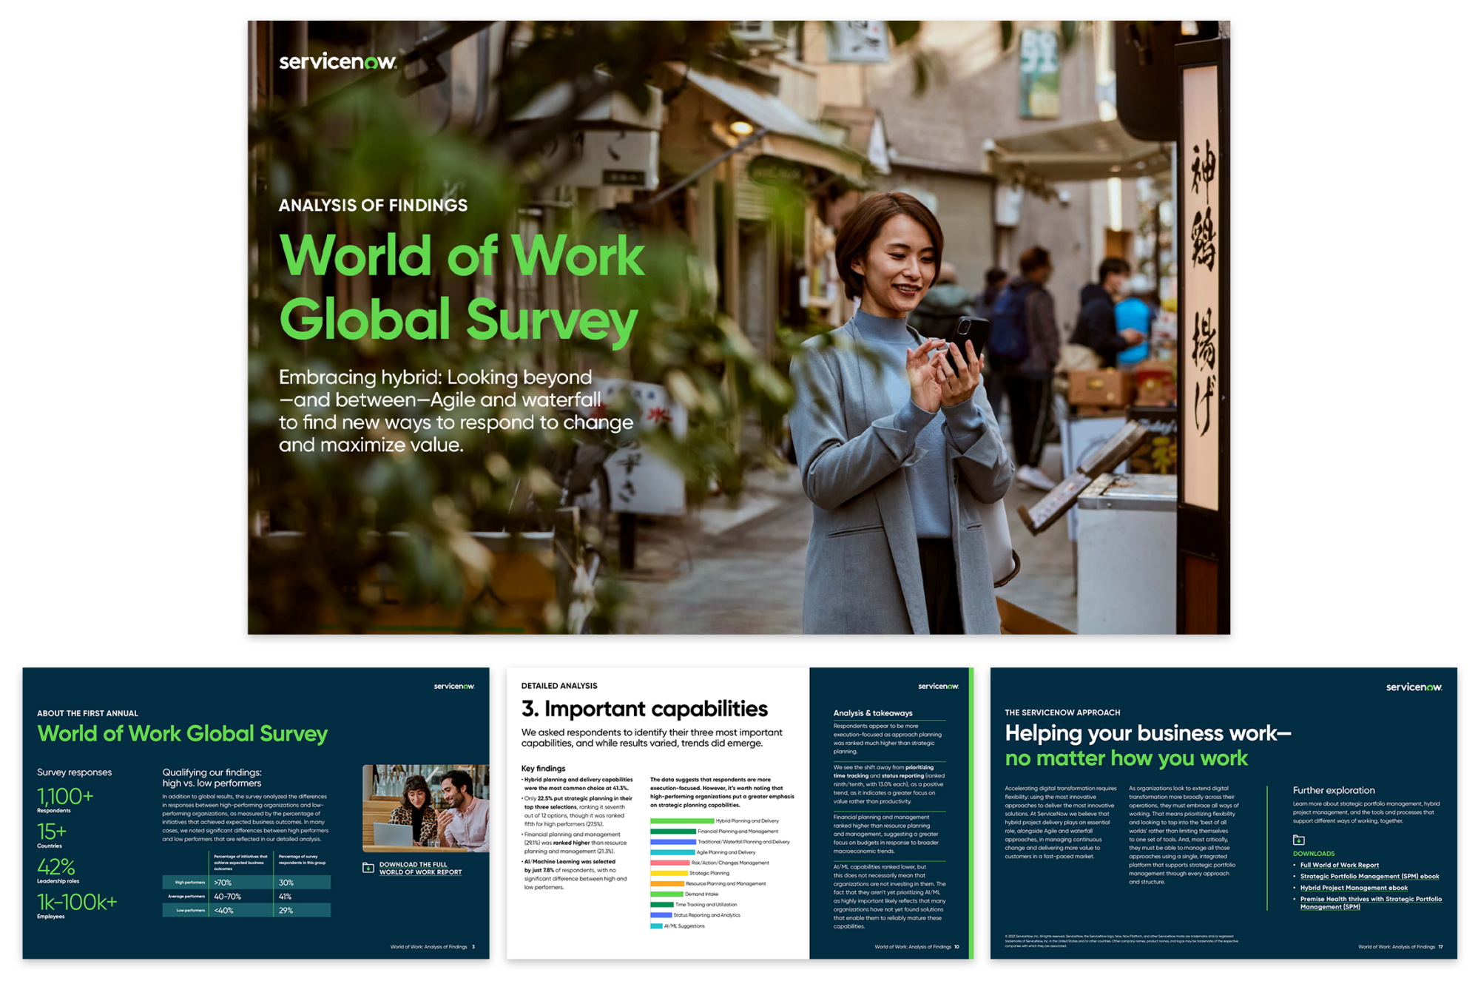The width and height of the screenshot is (1478, 981).
Task: Click photo of two people with laptop
Action: click(x=425, y=808)
